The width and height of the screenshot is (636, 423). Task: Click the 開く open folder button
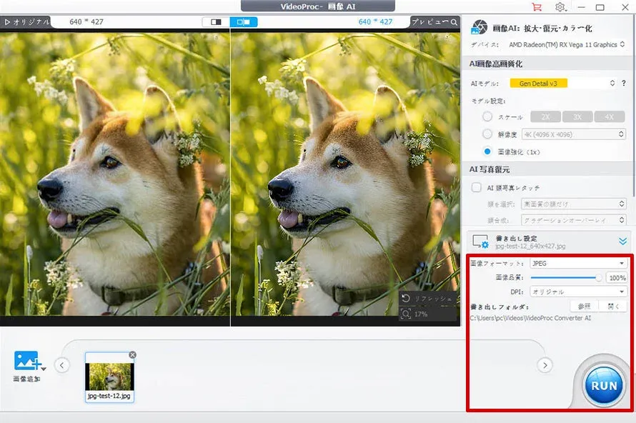coord(613,307)
